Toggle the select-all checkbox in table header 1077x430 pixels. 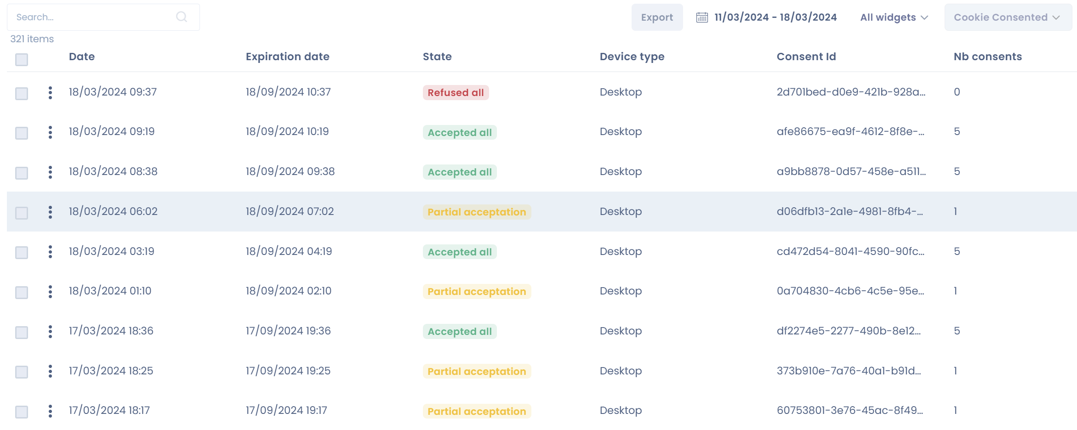click(22, 60)
